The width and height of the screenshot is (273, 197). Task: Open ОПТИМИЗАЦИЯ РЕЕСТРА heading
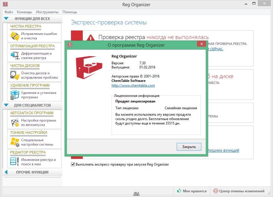point(32,46)
